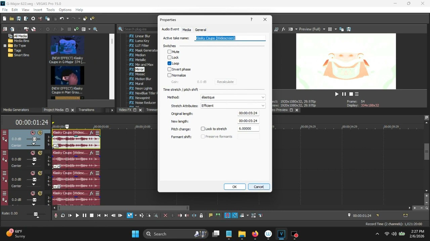This screenshot has width=430, height=241.
Task: Solo audio track 6
Action: (40, 153)
